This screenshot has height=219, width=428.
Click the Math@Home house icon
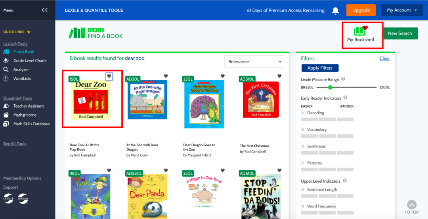(6, 115)
